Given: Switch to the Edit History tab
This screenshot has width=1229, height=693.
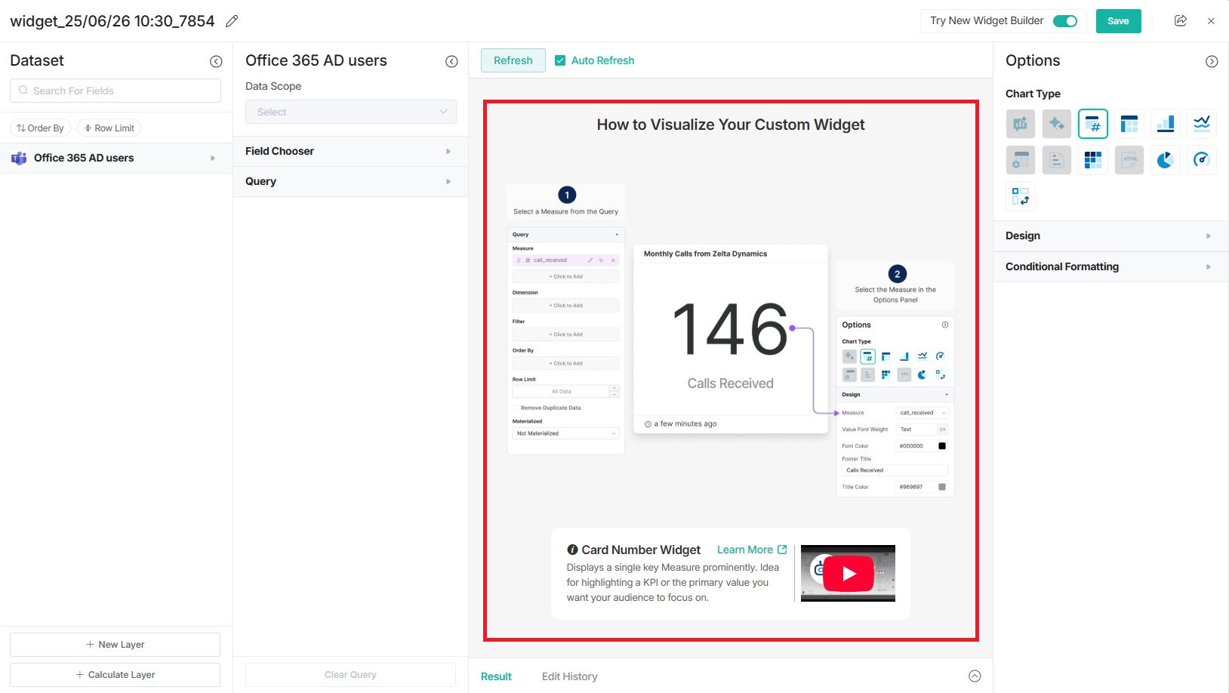Looking at the screenshot, I should tap(569, 676).
